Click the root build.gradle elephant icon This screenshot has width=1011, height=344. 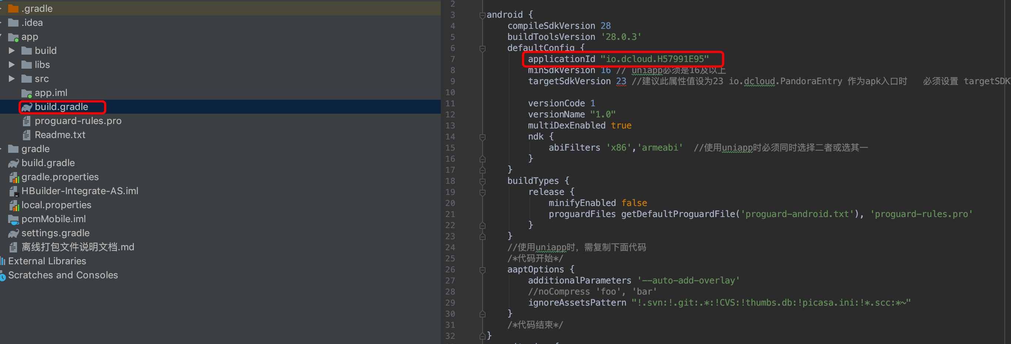pyautogui.click(x=13, y=163)
